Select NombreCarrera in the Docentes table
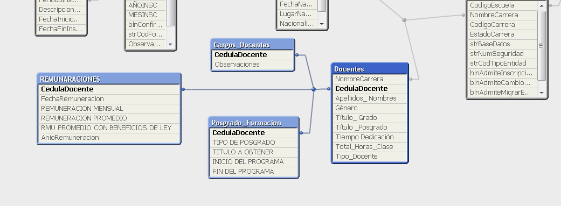This screenshot has height=206, width=561. coord(370,79)
